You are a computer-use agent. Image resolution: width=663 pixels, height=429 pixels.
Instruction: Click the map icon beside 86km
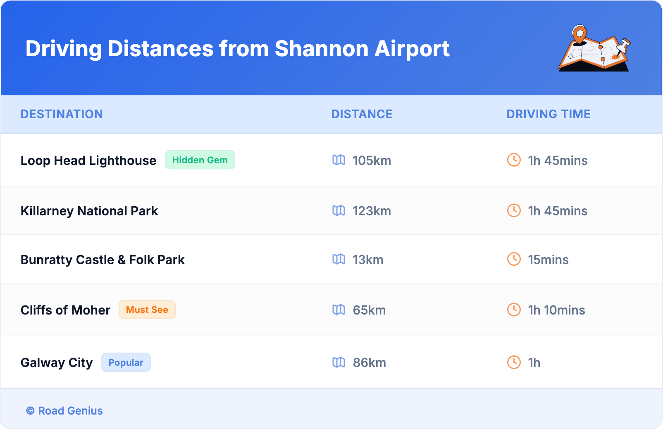click(x=339, y=362)
